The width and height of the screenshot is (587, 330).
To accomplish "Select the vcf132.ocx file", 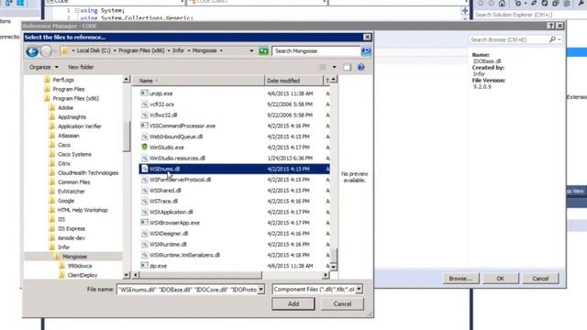I will click(x=161, y=104).
